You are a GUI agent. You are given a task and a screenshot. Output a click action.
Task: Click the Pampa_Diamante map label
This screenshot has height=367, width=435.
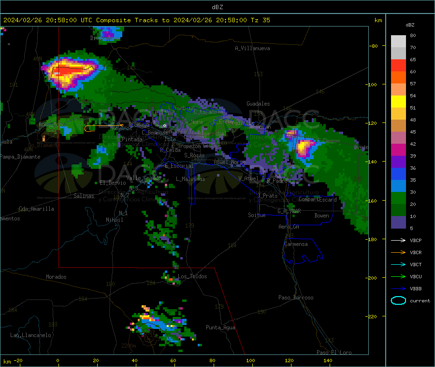tap(20, 157)
